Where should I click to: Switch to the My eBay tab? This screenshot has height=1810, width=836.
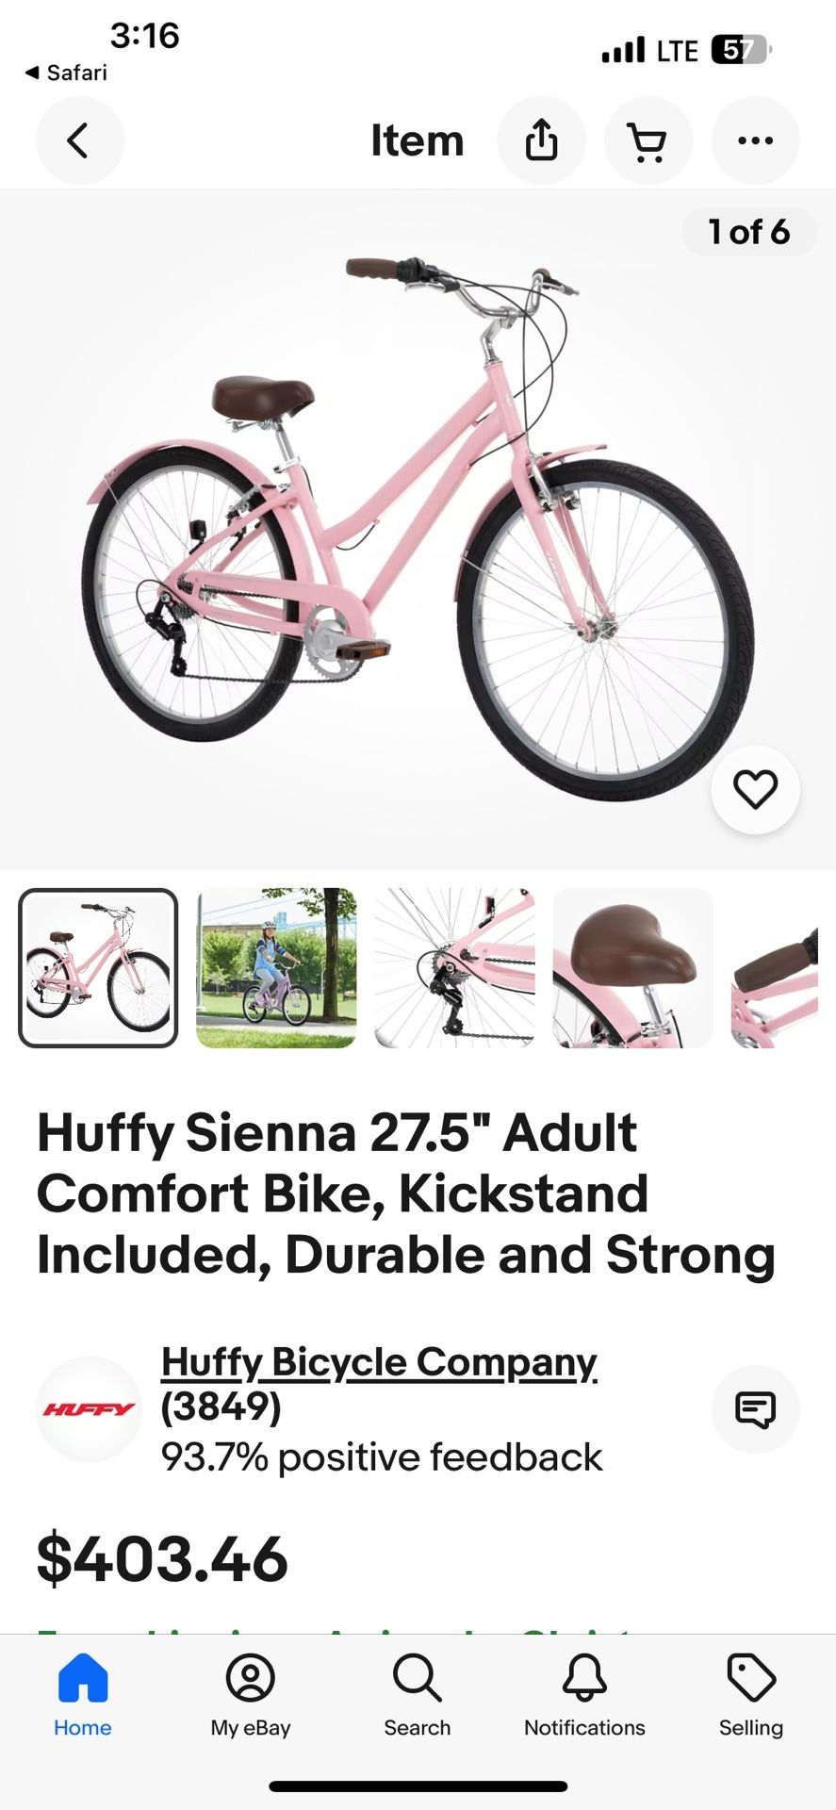tap(251, 1694)
